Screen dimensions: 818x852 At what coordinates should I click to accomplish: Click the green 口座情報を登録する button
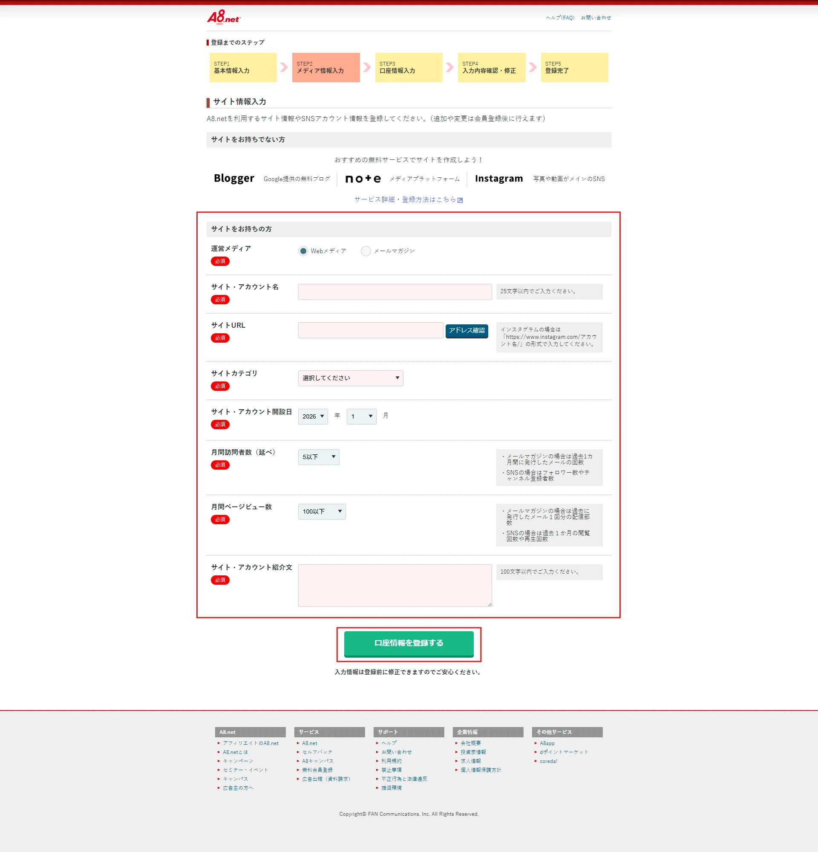pyautogui.click(x=409, y=643)
